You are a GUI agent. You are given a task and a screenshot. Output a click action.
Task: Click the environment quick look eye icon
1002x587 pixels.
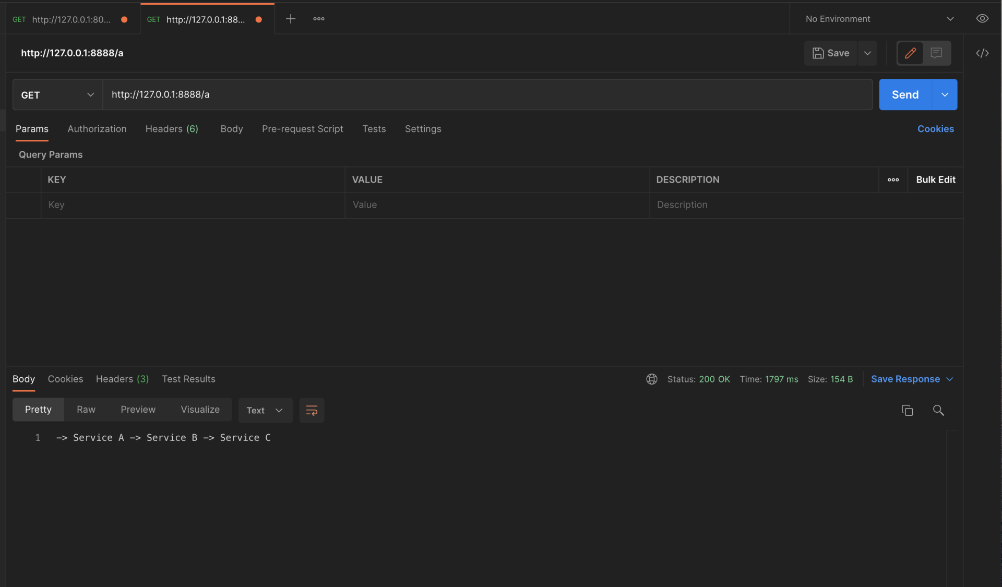point(982,19)
